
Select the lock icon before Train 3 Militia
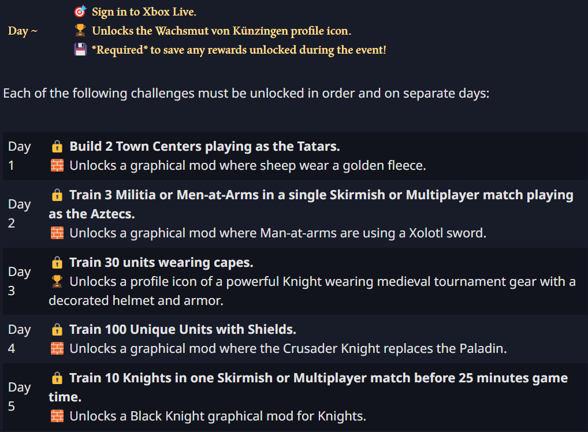click(x=57, y=195)
